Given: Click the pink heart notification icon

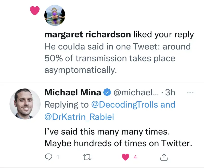Looking at the screenshot, I should [35, 10].
